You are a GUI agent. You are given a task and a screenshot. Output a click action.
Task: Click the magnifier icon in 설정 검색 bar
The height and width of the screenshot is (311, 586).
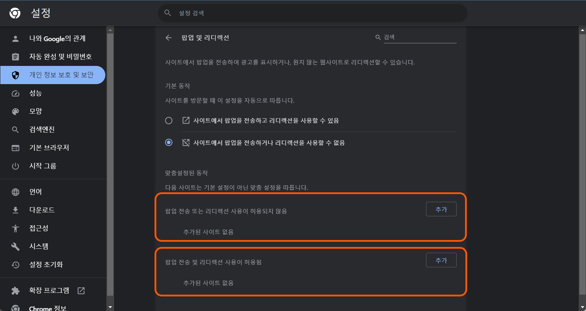click(168, 13)
